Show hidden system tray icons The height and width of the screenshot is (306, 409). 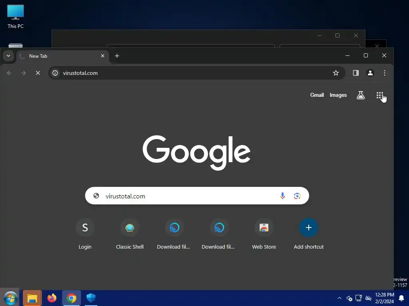point(340,298)
